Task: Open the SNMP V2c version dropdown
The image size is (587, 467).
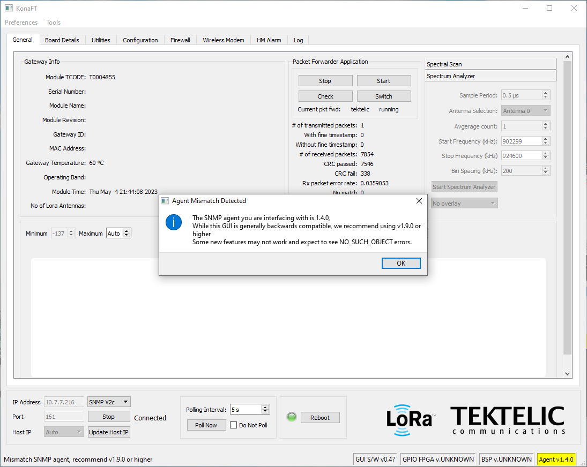Action: tap(109, 402)
